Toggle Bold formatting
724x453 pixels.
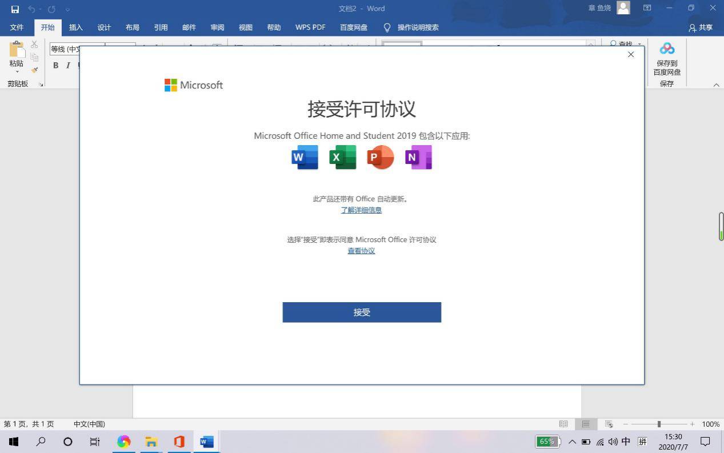[55, 66]
